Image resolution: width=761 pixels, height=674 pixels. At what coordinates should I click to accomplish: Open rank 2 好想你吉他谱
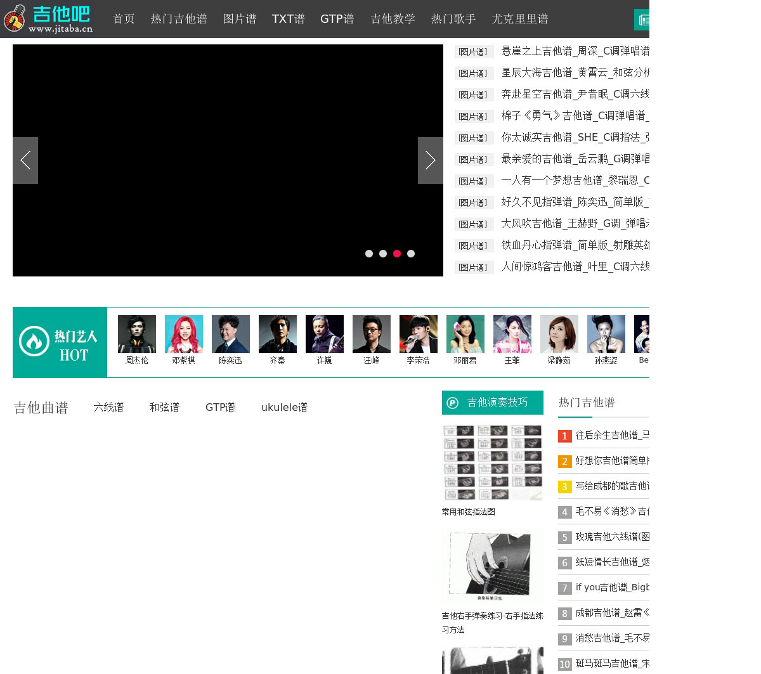(612, 461)
